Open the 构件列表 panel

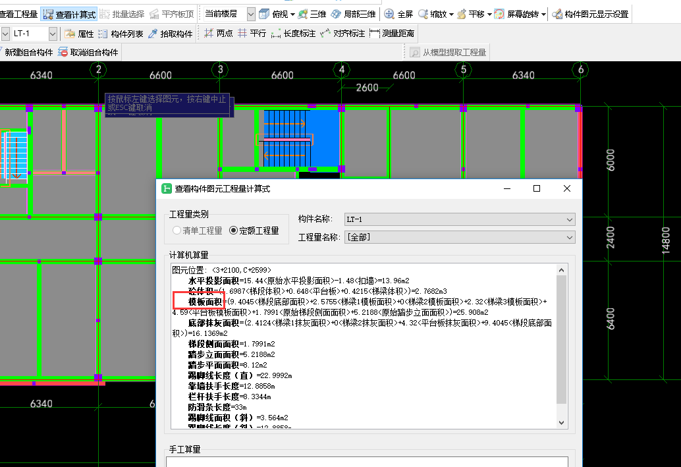point(121,34)
